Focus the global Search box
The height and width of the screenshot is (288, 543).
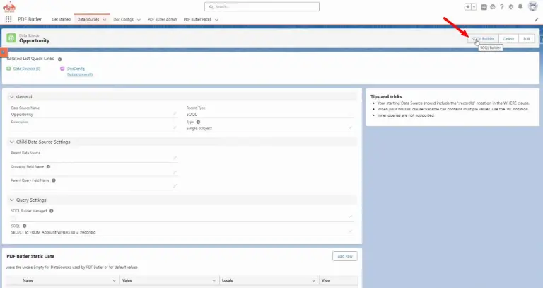pos(262,6)
